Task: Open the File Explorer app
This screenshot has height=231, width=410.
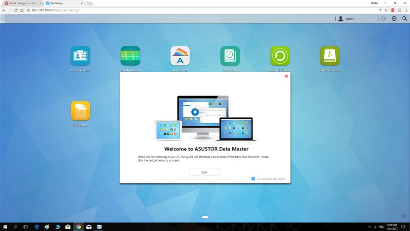Action: click(80, 111)
